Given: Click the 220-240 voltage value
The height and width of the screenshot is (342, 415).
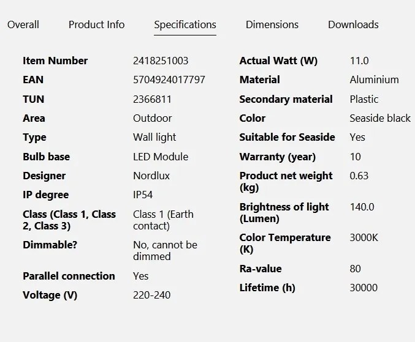Looking at the screenshot, I should coord(152,296).
